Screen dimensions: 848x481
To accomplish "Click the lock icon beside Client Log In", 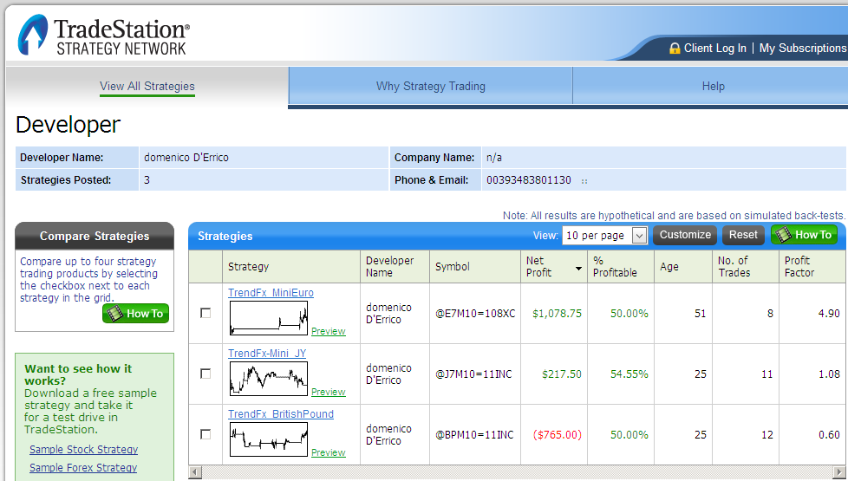I will (x=675, y=49).
